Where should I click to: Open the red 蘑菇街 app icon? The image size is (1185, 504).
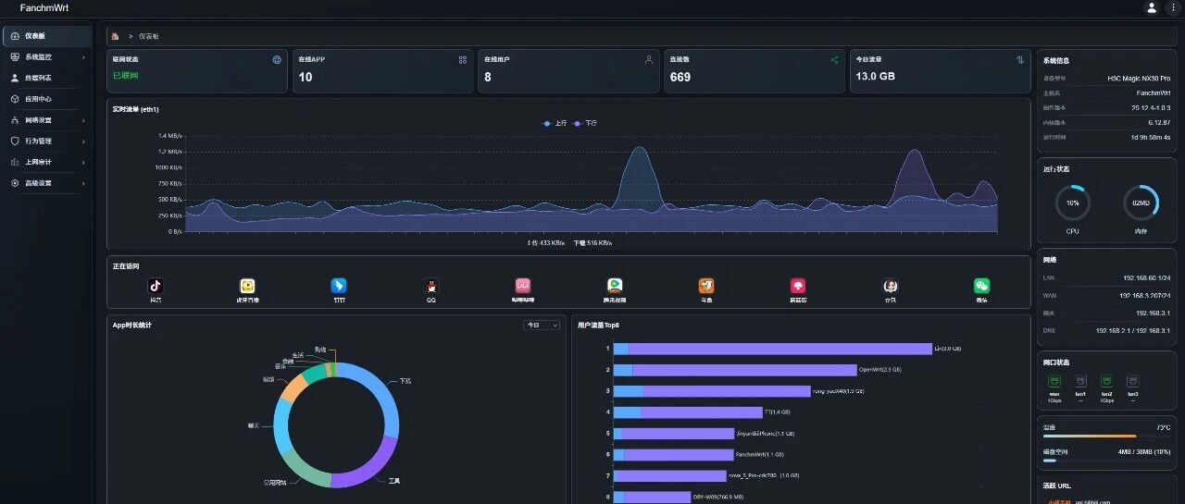tap(798, 287)
